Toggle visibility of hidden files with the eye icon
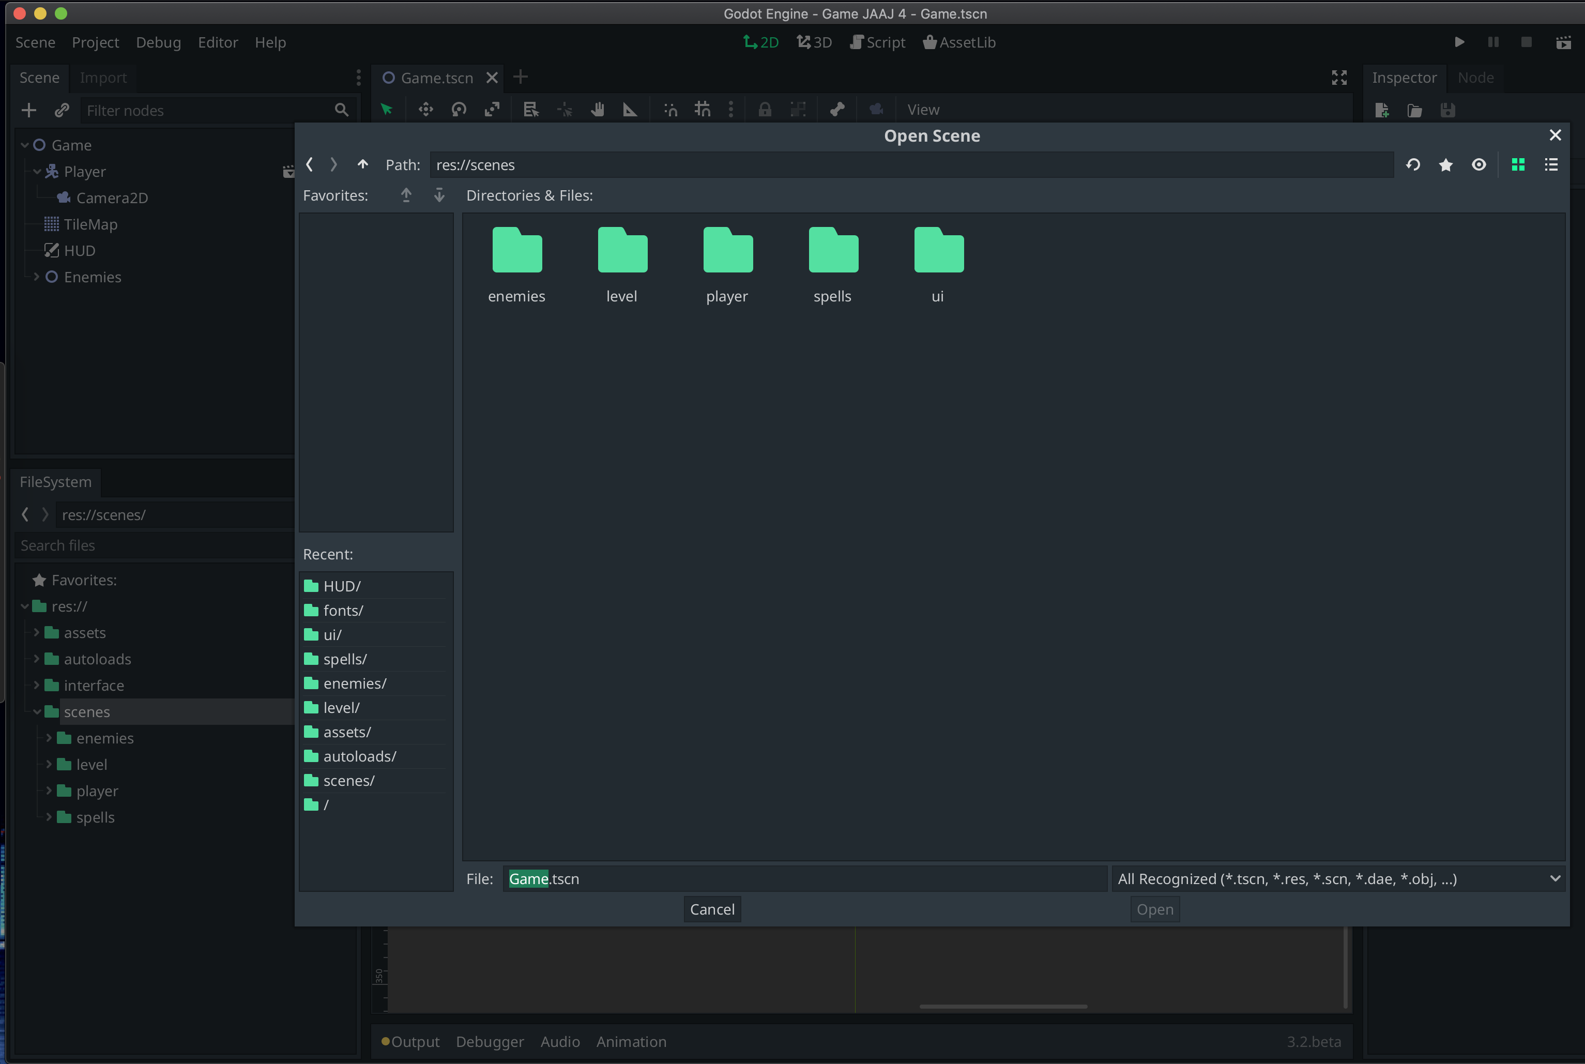1585x1064 pixels. coord(1479,164)
